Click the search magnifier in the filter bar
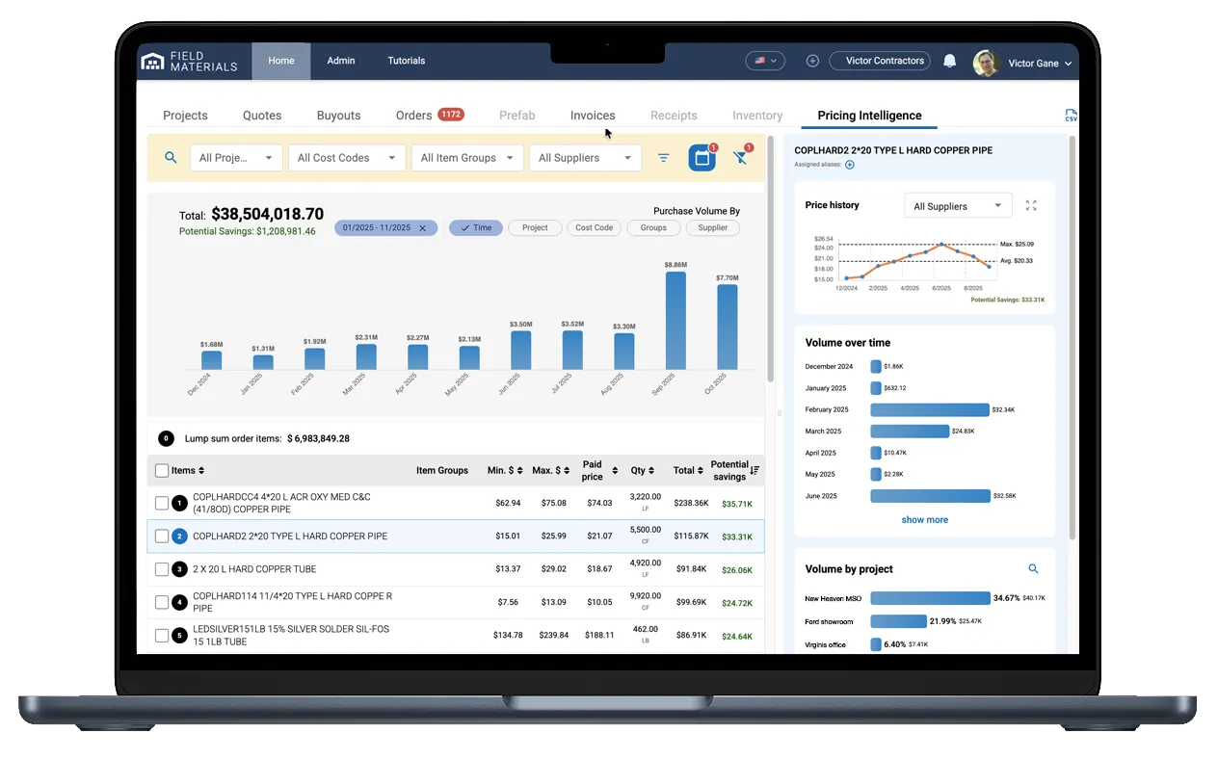Screen dimensions: 1218x759 pyautogui.click(x=170, y=157)
